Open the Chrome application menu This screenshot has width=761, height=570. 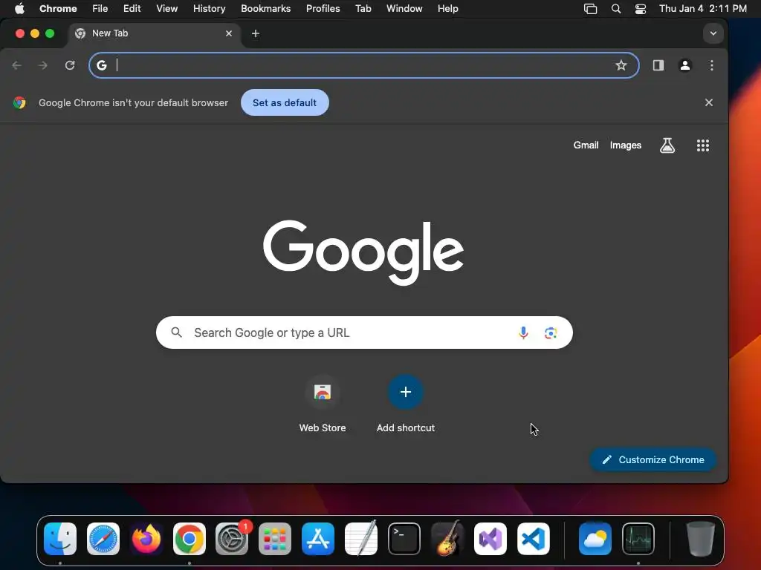pyautogui.click(x=58, y=8)
